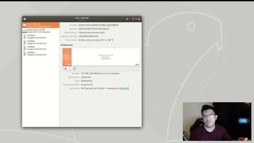Select the Disco duro 1.0 TB Hitachi drive
This screenshot has width=254, height=143.
coord(41,31)
